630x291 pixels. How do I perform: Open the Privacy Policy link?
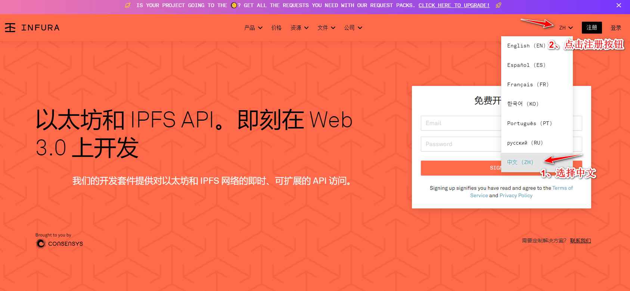coord(516,195)
